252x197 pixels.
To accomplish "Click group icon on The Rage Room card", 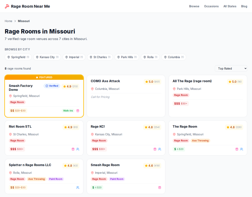I will [x=242, y=149].
